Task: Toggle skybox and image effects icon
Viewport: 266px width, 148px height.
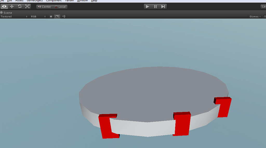Action: tap(57, 16)
